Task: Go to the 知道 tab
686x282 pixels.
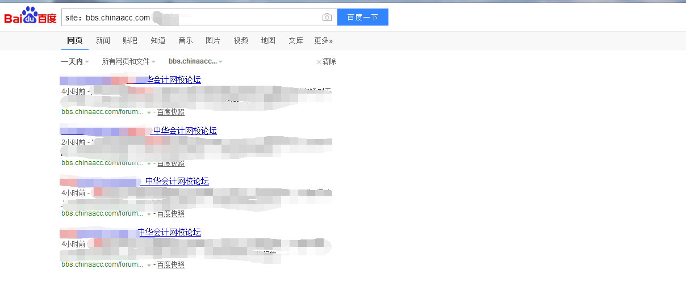Action: tap(158, 40)
